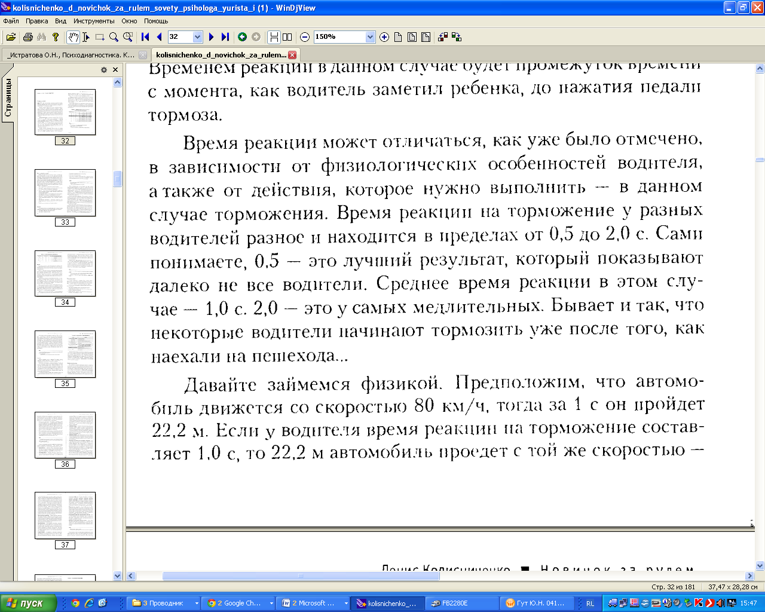
Task: Select the zoom-to-rectangle tool
Action: pyautogui.click(x=128, y=37)
